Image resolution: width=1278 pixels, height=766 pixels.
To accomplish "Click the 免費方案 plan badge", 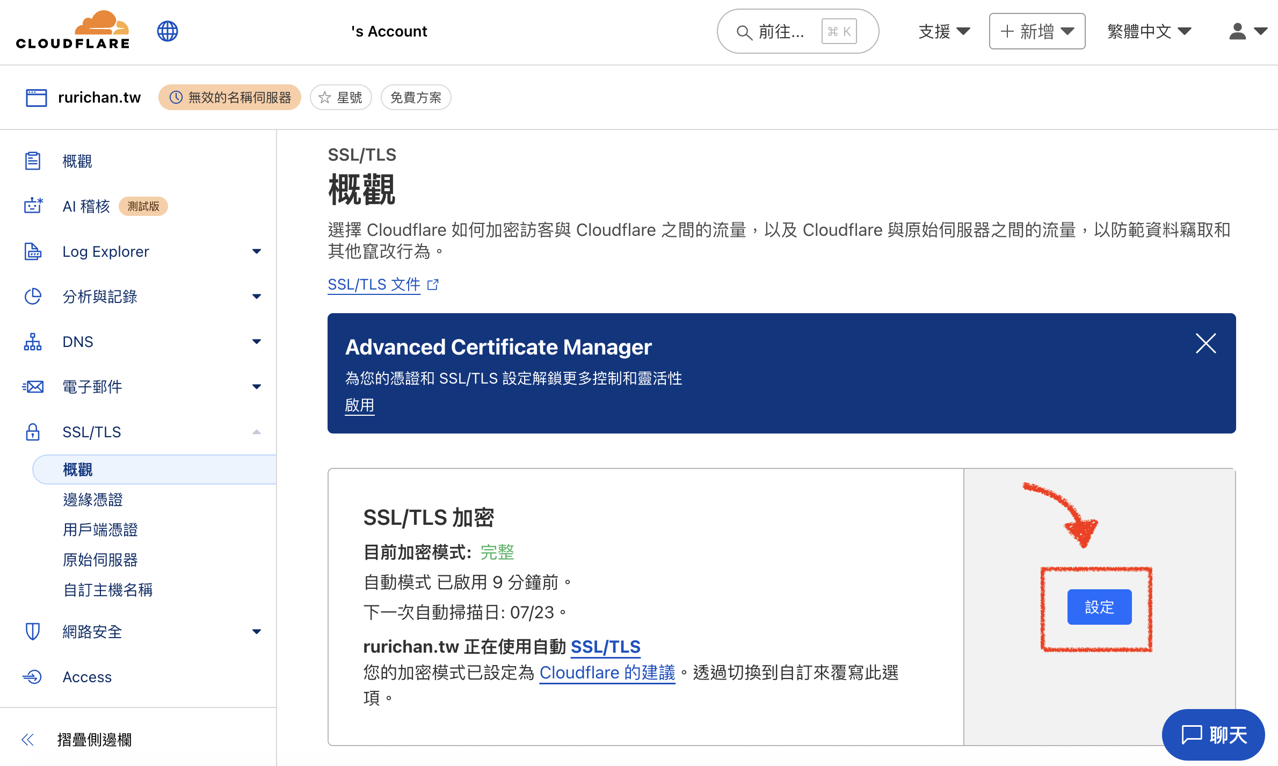I will [416, 97].
